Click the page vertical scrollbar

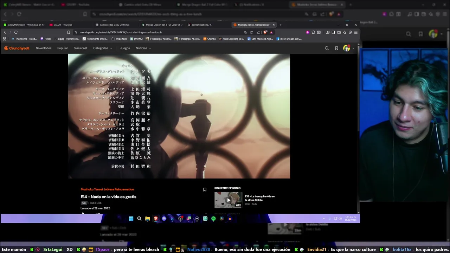[358, 128]
